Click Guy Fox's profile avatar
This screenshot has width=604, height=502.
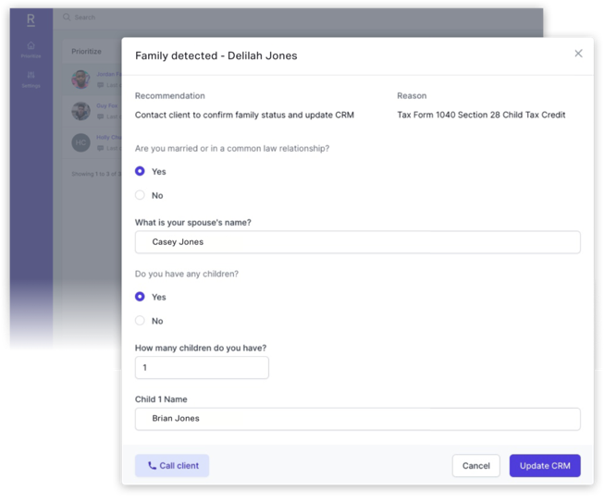pyautogui.click(x=80, y=111)
